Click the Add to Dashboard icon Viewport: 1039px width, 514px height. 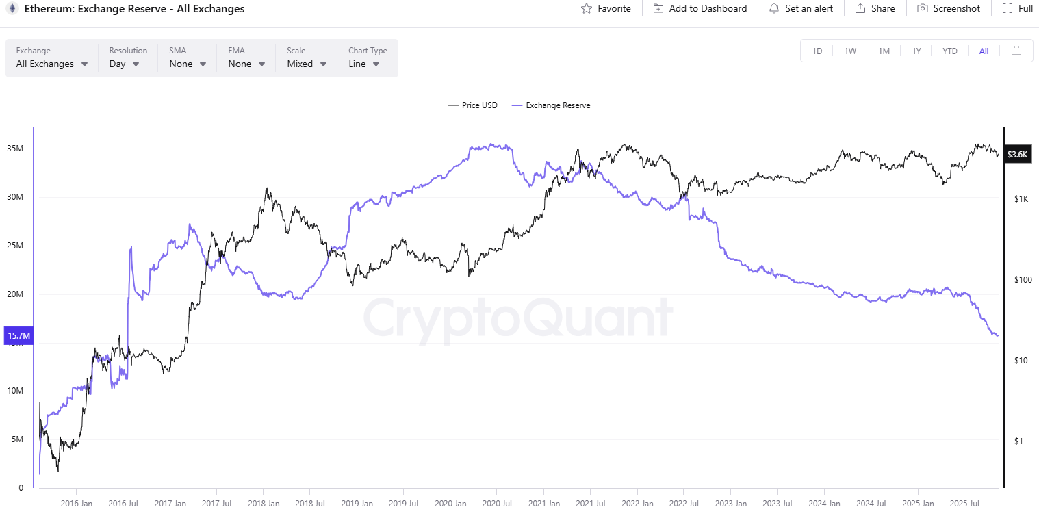click(x=658, y=9)
